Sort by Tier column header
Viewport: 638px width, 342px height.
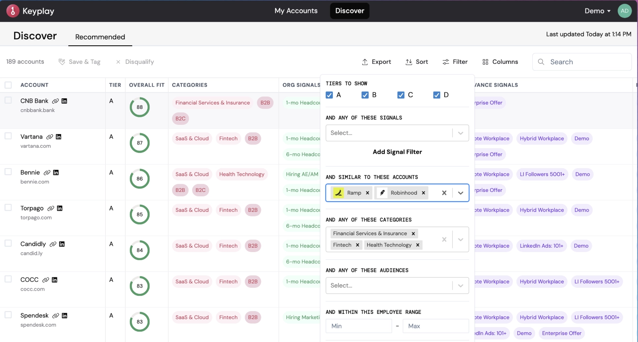(115, 85)
